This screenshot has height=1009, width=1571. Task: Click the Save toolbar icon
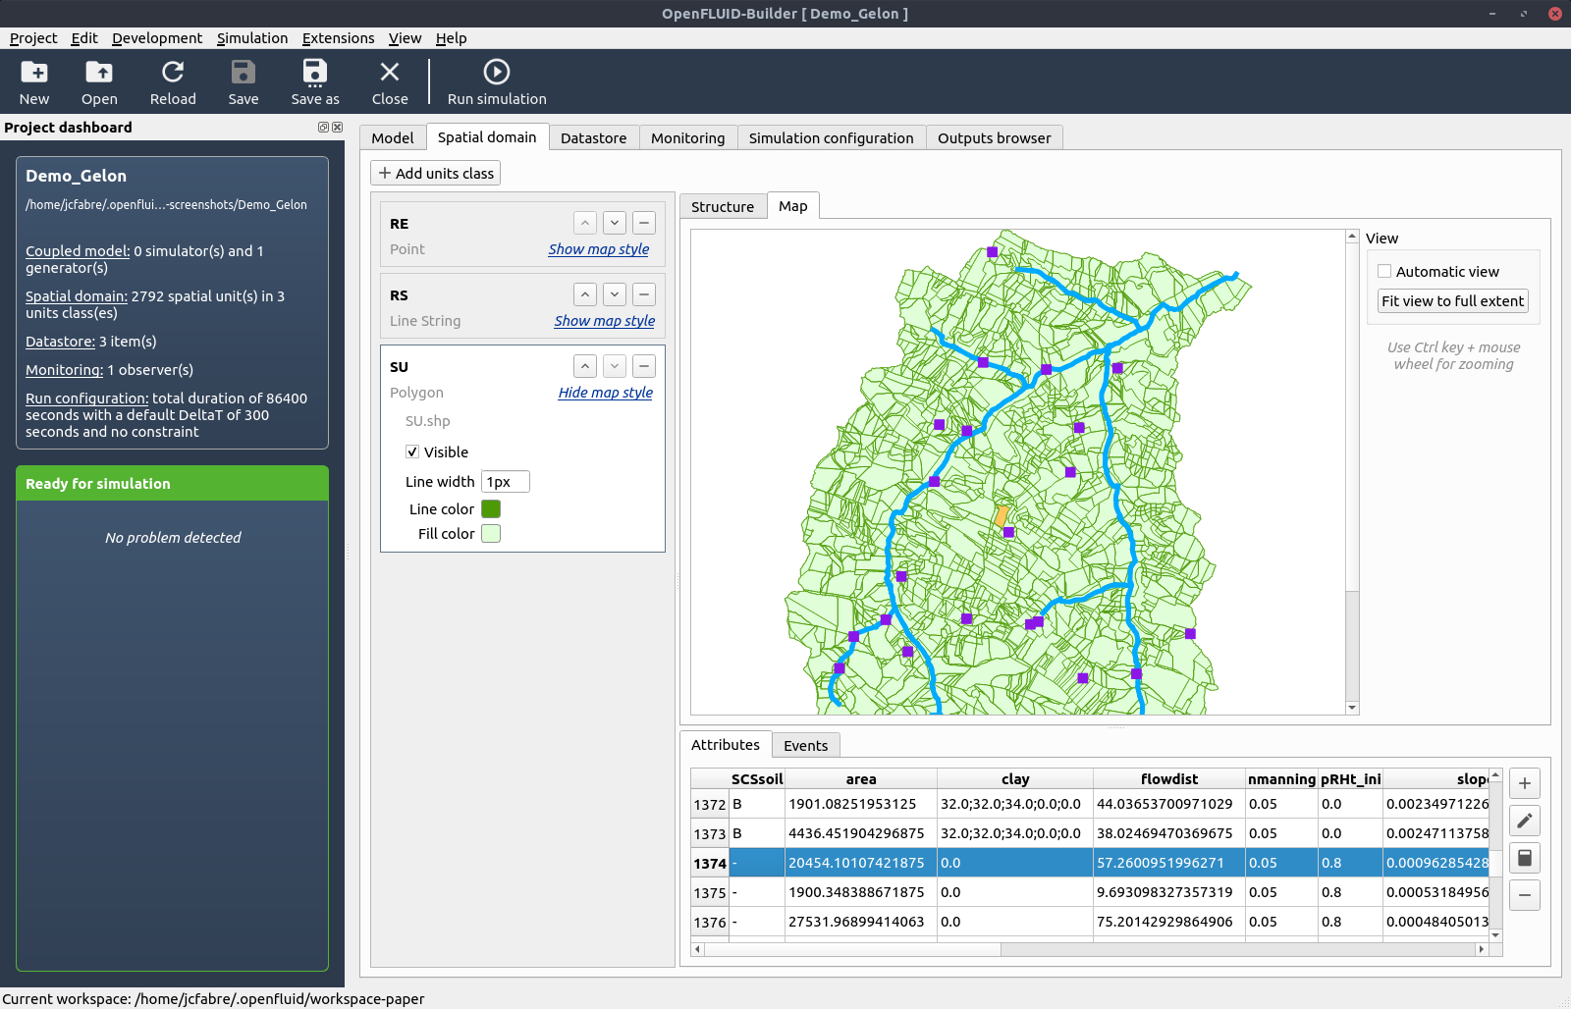(244, 72)
